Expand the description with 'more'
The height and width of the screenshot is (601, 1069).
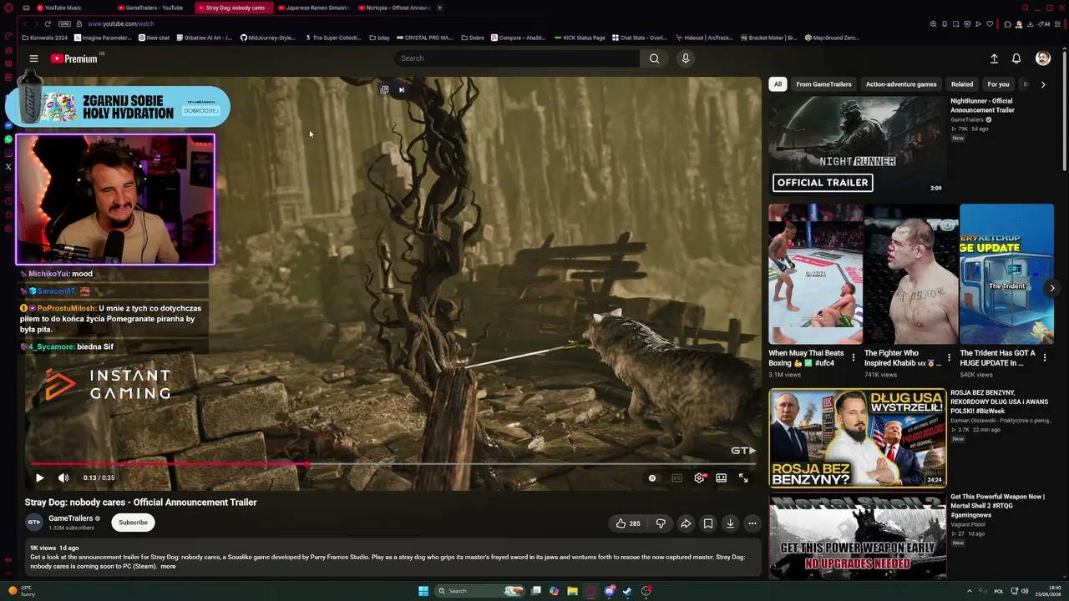pos(168,566)
